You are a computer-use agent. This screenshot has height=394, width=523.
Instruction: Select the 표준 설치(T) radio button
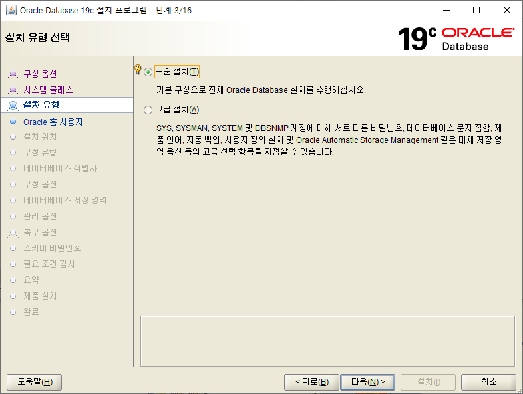(148, 72)
